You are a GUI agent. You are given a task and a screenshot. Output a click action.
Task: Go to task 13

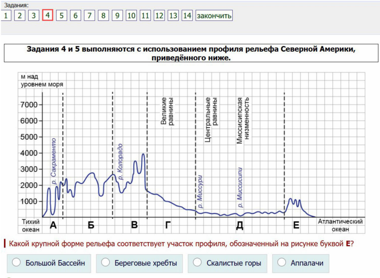[x=173, y=16]
